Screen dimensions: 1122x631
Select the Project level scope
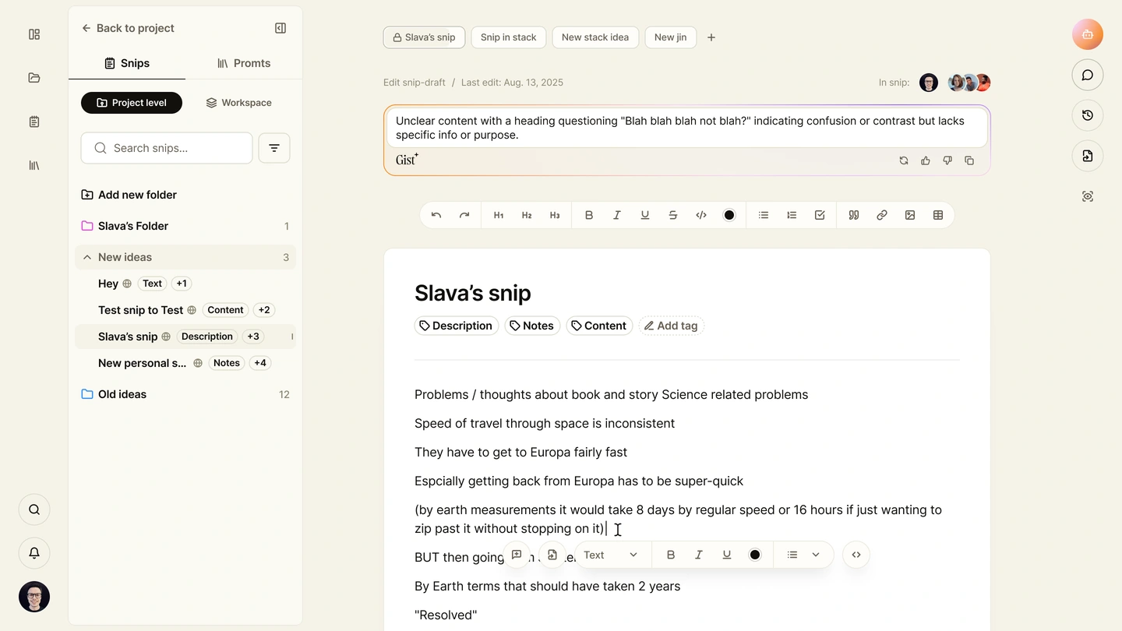point(132,103)
